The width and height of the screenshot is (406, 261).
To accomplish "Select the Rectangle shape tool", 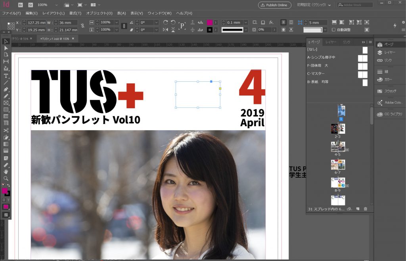I will point(6,109).
